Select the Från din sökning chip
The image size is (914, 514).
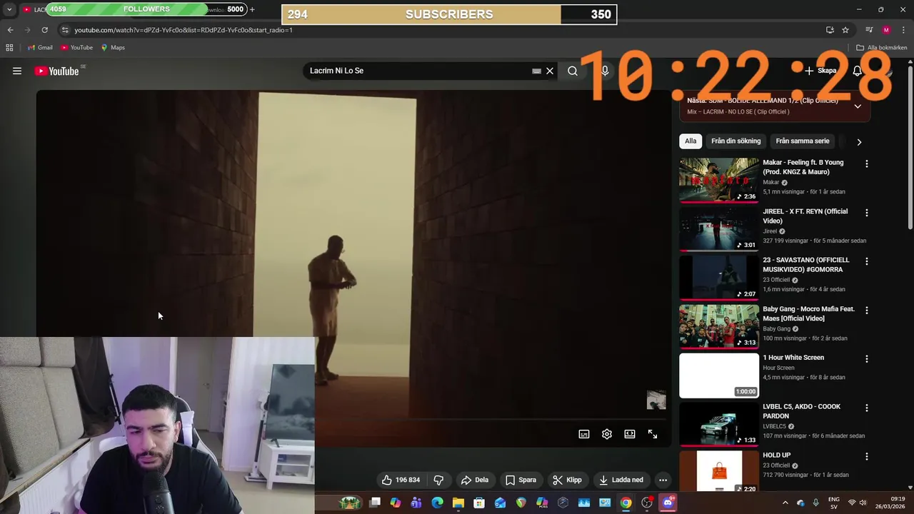735,141
